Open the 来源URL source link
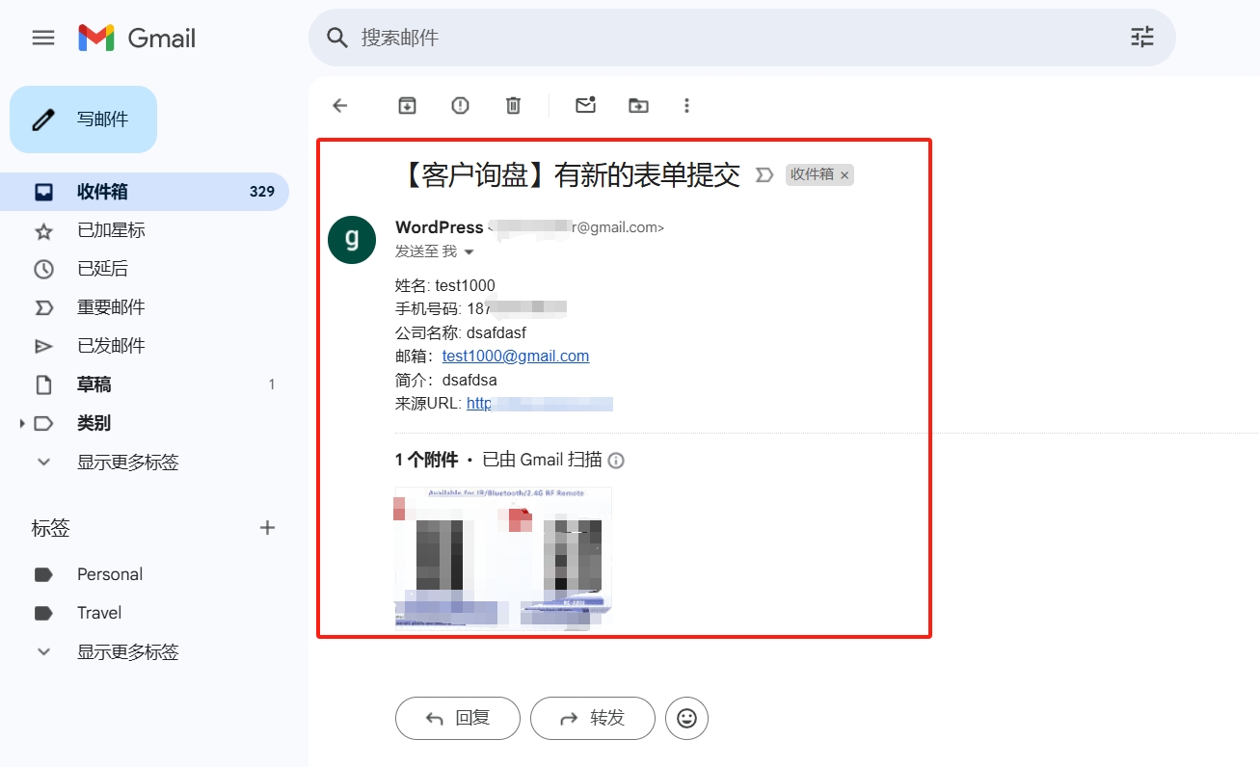The image size is (1260, 767). 540,404
